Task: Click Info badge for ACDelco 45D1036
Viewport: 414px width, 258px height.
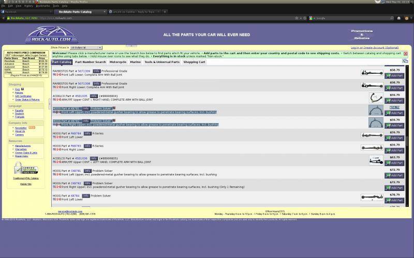Action: tap(94, 158)
